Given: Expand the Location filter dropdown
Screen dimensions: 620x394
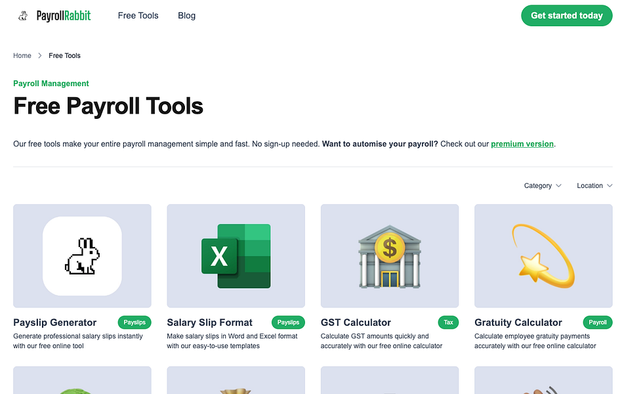Looking at the screenshot, I should [x=594, y=186].
